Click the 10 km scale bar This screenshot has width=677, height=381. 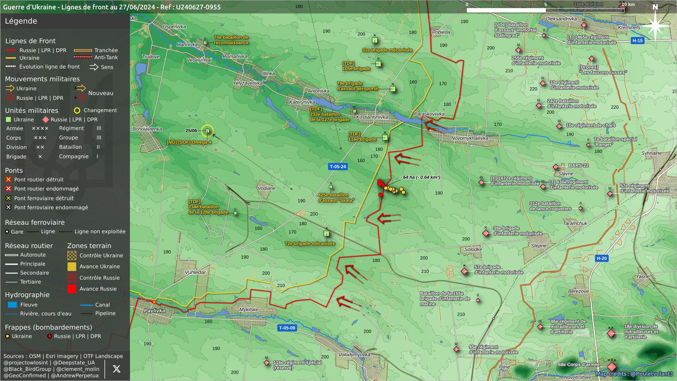pos(545,10)
